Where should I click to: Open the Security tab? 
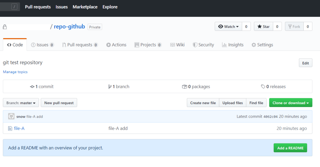[x=203, y=45]
